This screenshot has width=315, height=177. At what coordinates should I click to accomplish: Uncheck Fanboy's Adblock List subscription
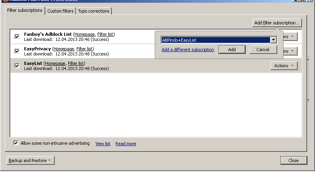tap(17, 37)
